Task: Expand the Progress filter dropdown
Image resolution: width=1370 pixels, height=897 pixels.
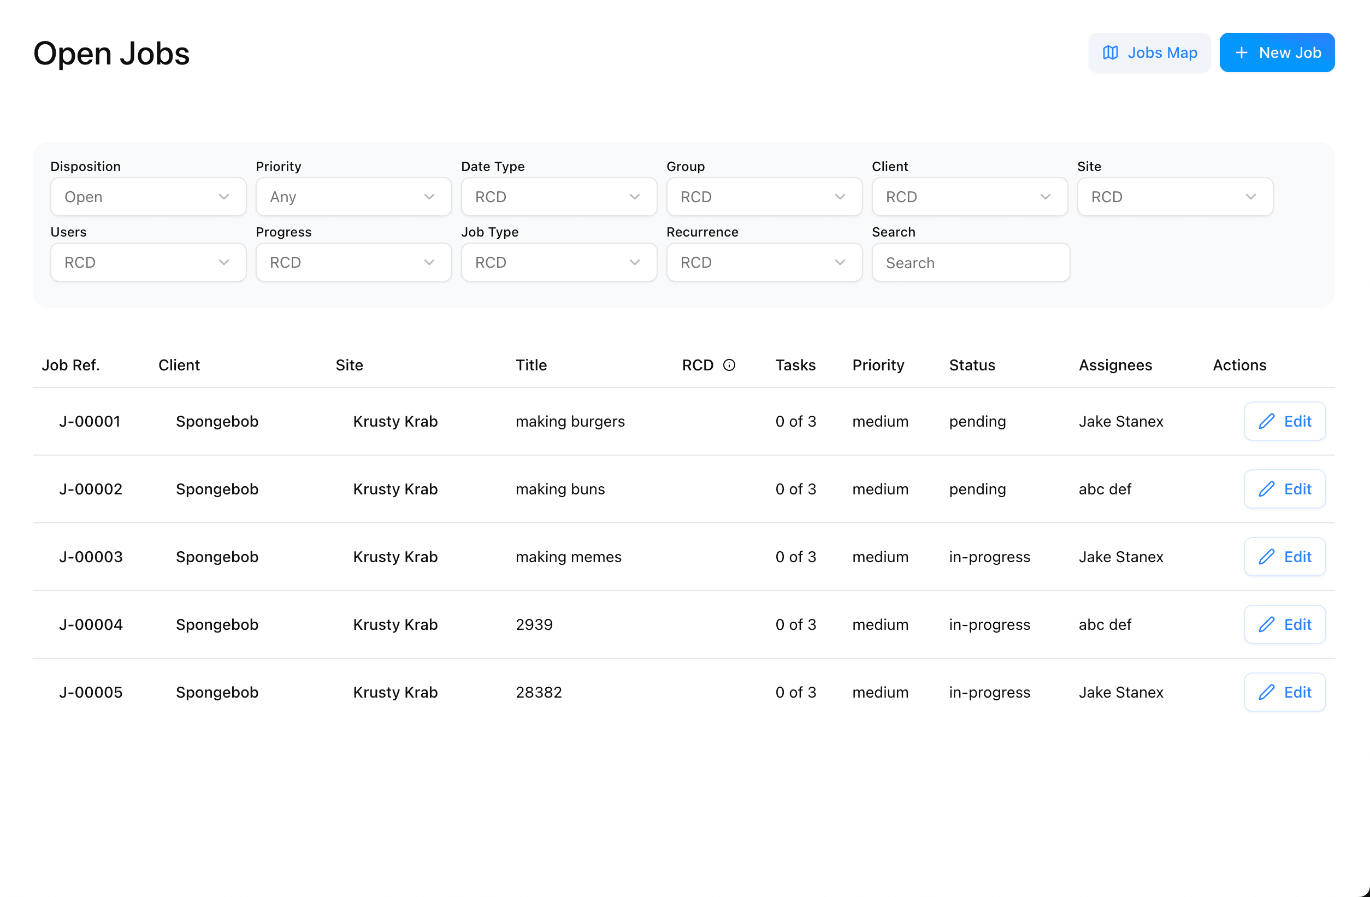Action: point(353,263)
